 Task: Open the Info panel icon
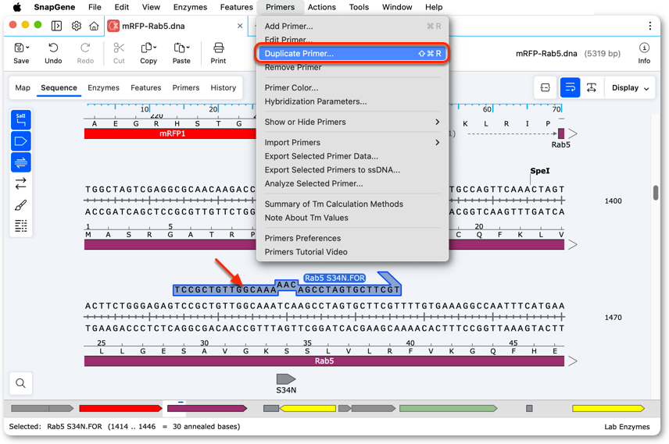click(x=644, y=48)
